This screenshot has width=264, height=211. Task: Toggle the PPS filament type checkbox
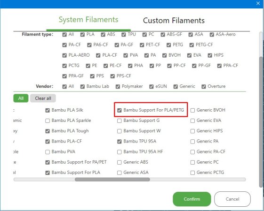click(x=92, y=76)
